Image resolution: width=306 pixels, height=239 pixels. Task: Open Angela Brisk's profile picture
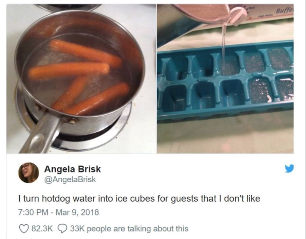coord(29,173)
